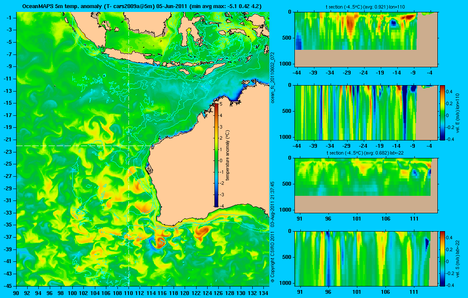Select the southward velocity section plot for lat=-22
The image size is (468, 298).
click(x=366, y=258)
